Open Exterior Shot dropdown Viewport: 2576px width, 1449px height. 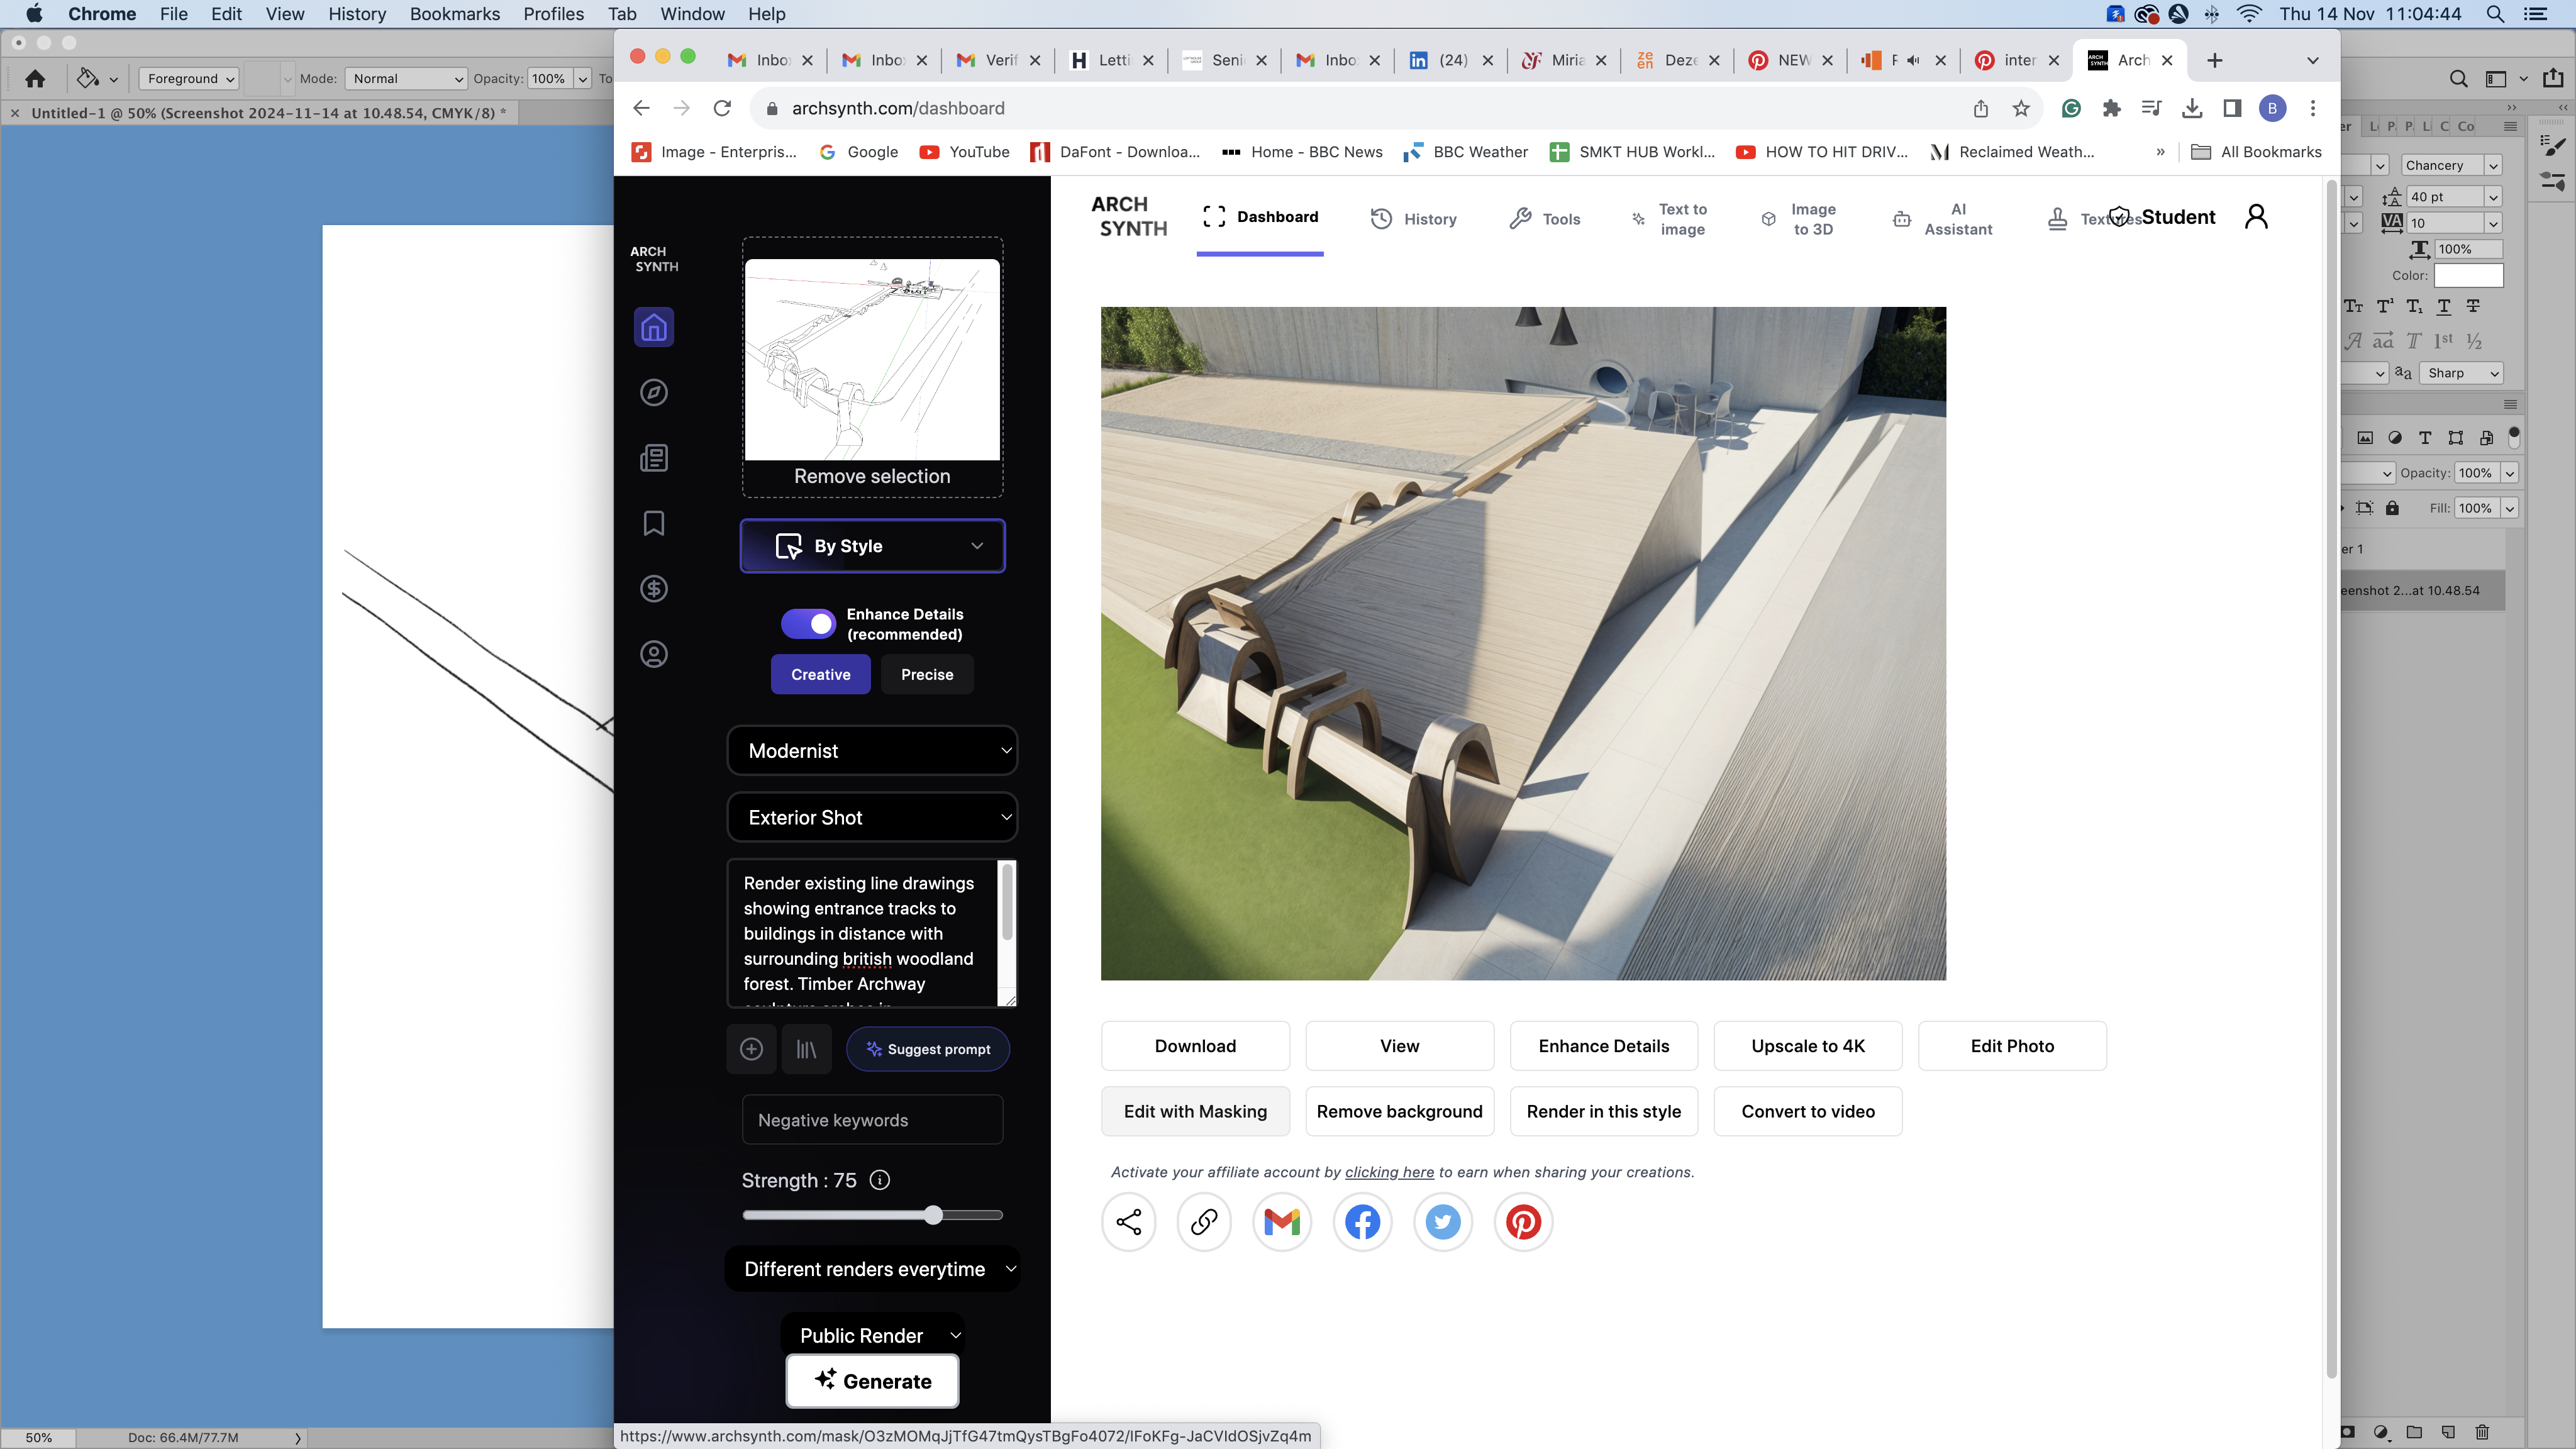pyautogui.click(x=872, y=818)
